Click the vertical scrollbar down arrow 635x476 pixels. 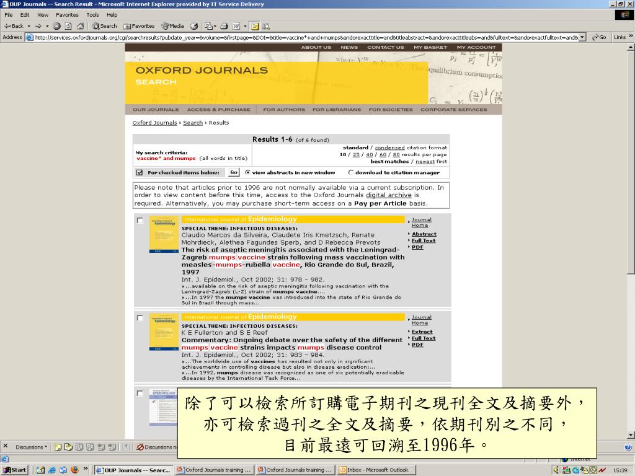(x=630, y=436)
